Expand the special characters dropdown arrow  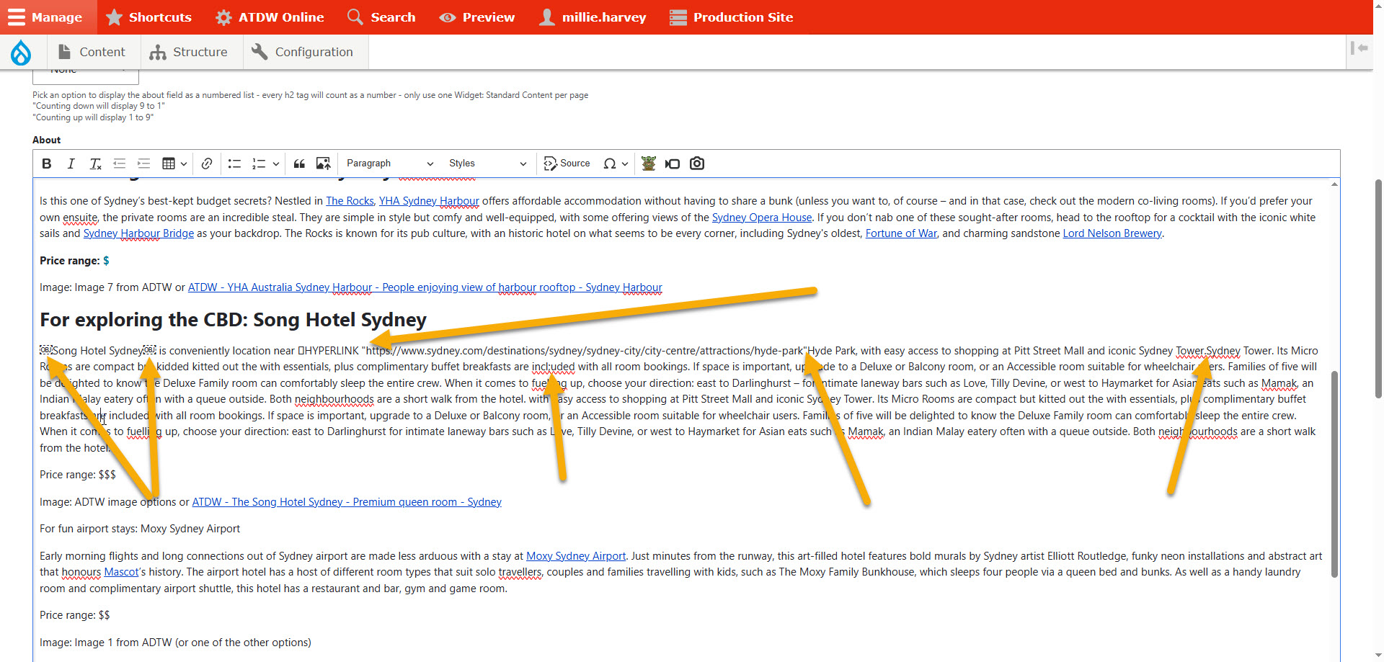(625, 164)
